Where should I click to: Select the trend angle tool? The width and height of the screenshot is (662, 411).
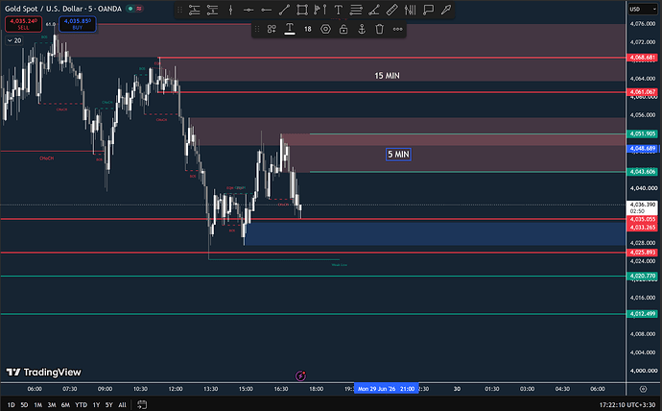[373, 10]
